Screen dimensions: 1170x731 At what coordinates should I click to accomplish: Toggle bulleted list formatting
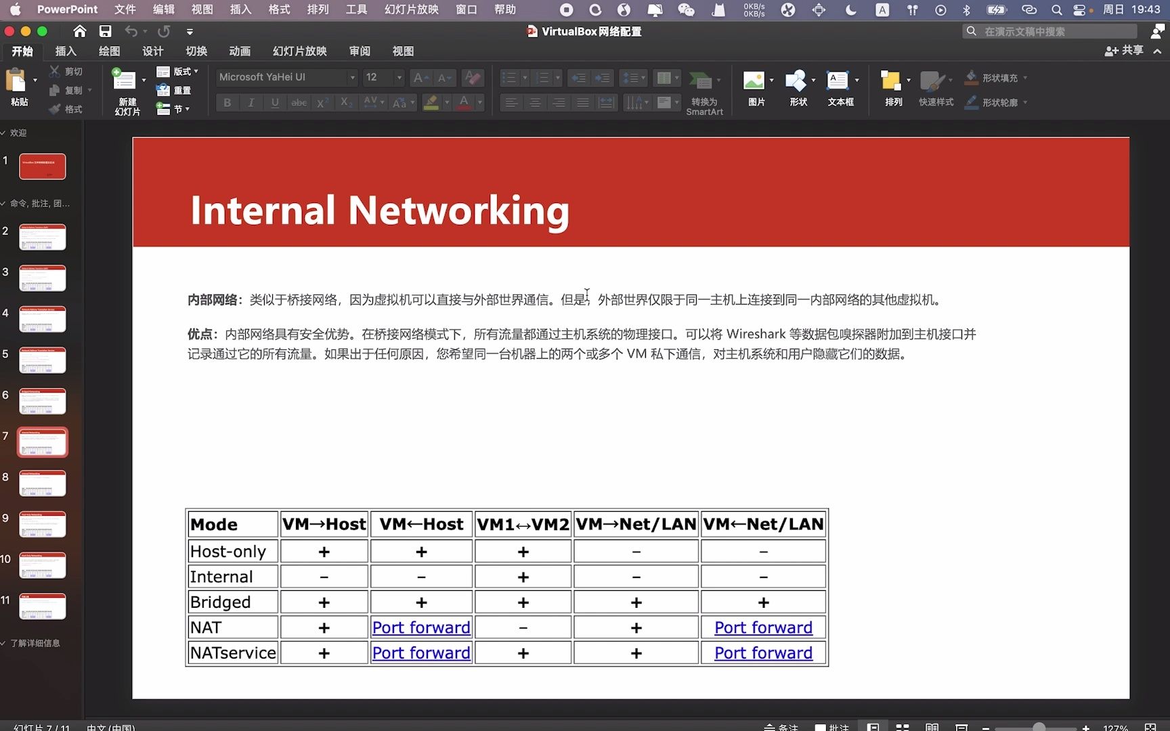[511, 78]
